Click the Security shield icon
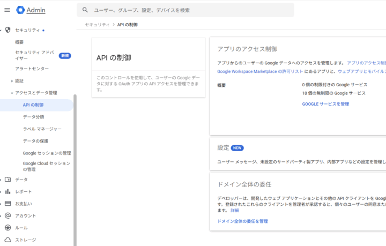 pyautogui.click(x=8, y=30)
